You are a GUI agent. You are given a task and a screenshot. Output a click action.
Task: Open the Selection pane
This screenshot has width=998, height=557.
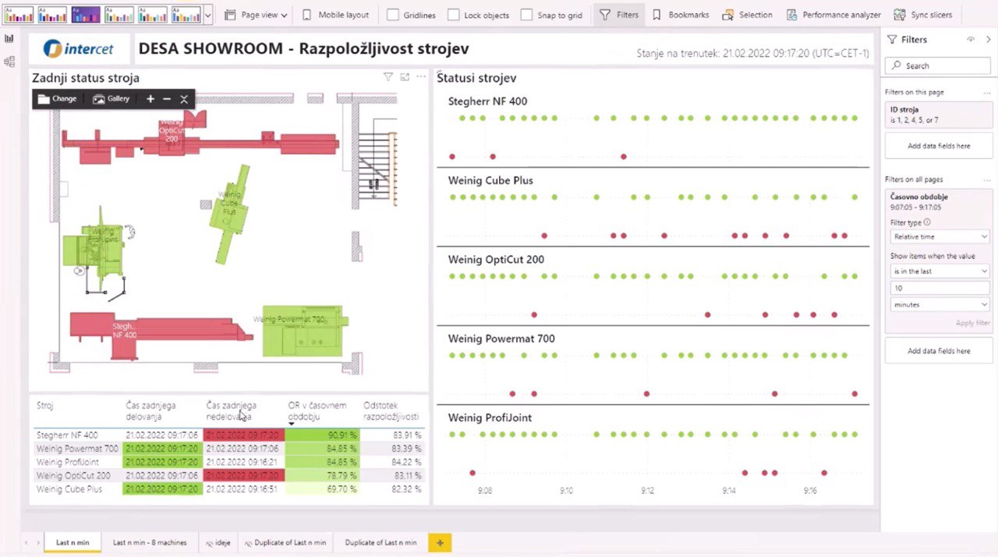[747, 15]
